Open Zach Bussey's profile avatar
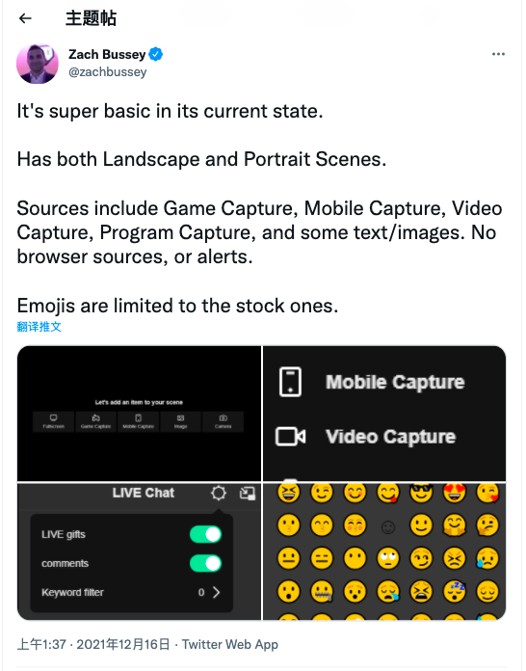The image size is (526, 671). click(x=38, y=64)
